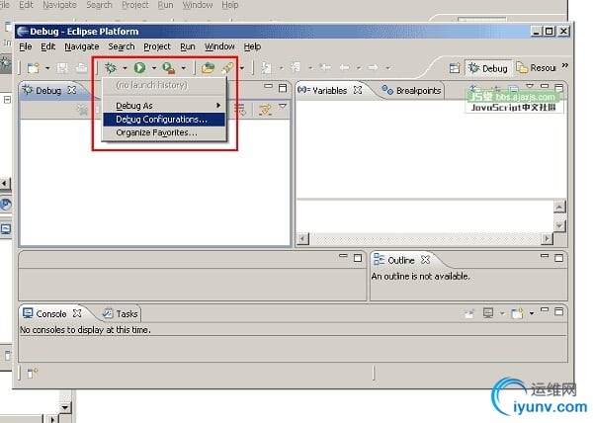Open the Help menu in Debug window
The image size is (593, 423).
(252, 46)
